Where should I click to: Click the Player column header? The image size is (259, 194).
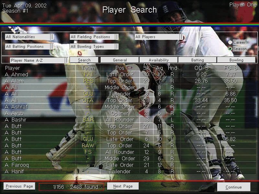(x=12, y=68)
